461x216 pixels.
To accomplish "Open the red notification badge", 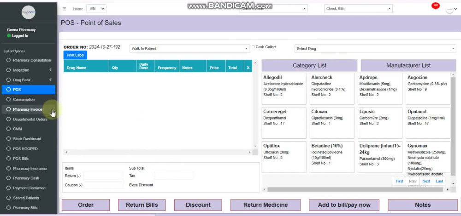I will [436, 6].
